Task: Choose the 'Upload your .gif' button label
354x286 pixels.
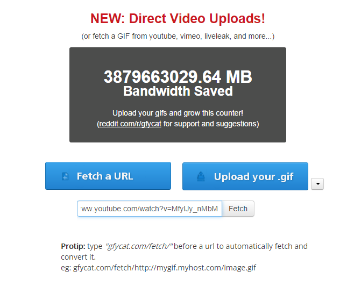Action: click(x=253, y=177)
